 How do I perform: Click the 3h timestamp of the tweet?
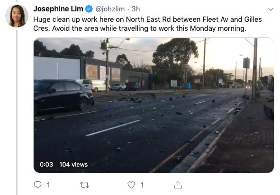tap(135, 9)
